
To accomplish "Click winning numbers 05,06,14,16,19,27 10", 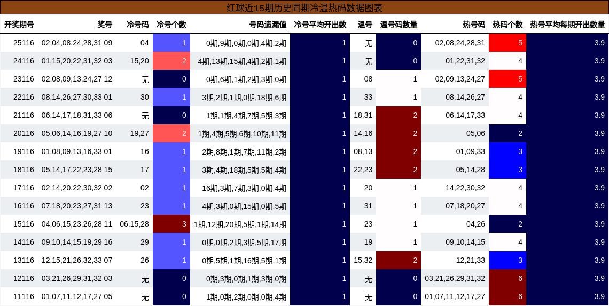I will pyautogui.click(x=77, y=134).
